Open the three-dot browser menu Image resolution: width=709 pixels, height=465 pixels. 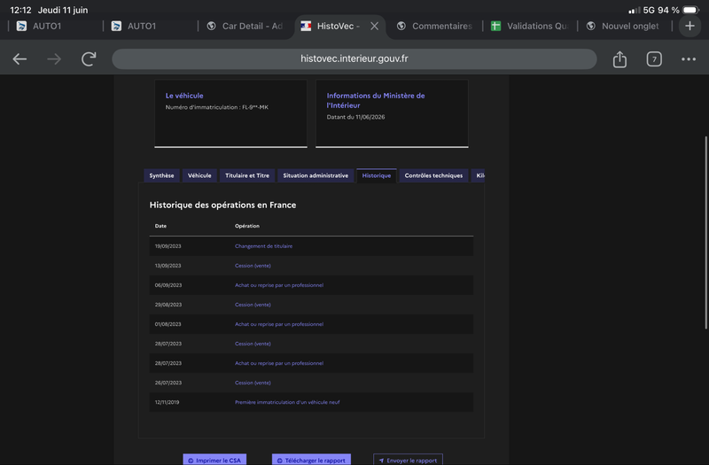[x=689, y=58]
